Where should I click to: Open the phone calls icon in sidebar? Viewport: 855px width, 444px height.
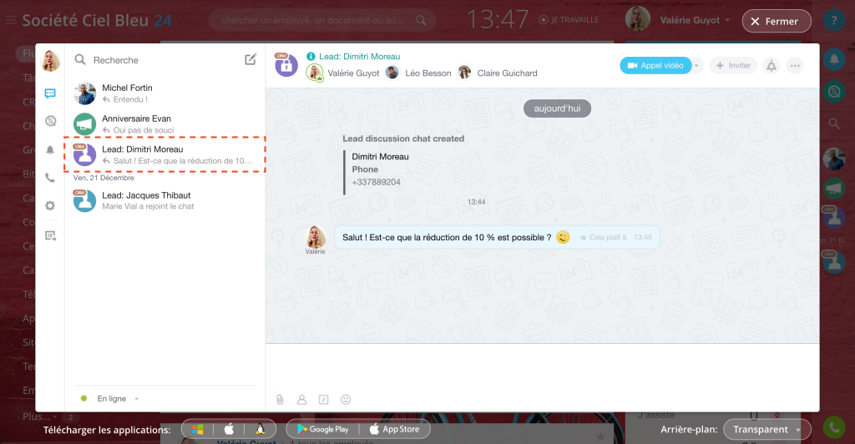[50, 178]
